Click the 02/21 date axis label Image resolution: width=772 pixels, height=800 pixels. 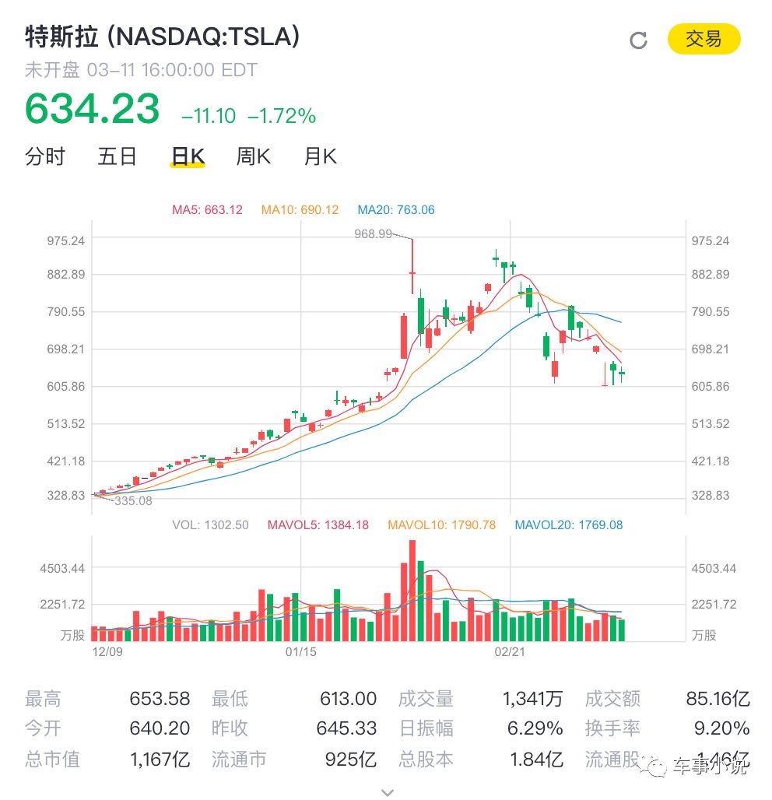pyautogui.click(x=509, y=651)
